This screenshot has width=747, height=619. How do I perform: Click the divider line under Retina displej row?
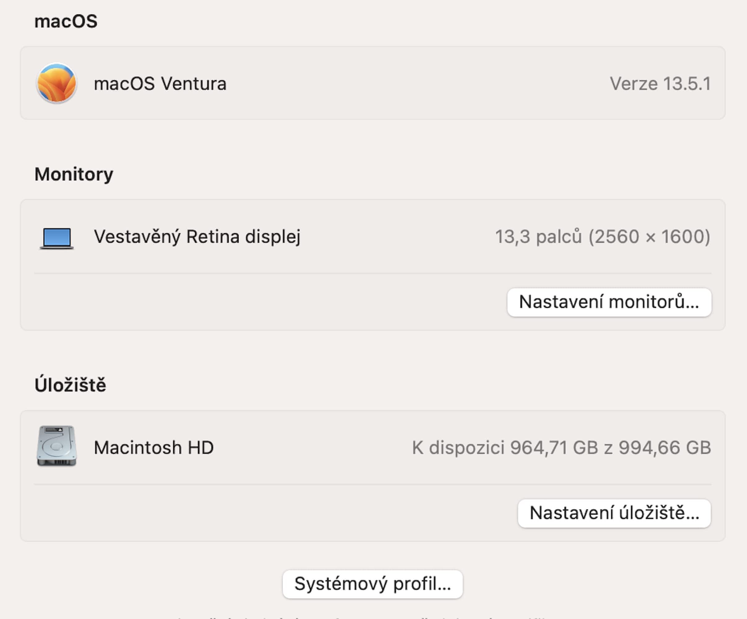click(372, 273)
